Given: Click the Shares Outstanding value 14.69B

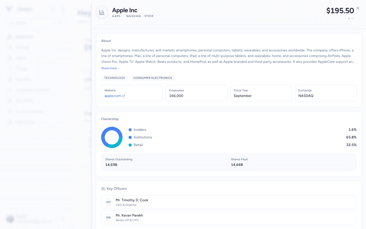Looking at the screenshot, I should point(111,165).
